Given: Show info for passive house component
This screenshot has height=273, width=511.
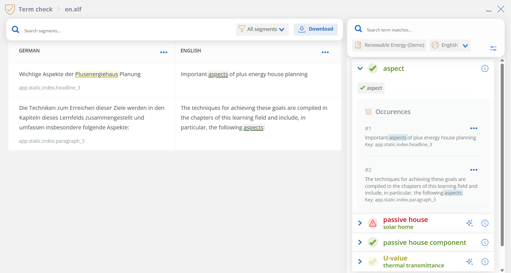Looking at the screenshot, I should click(485, 243).
